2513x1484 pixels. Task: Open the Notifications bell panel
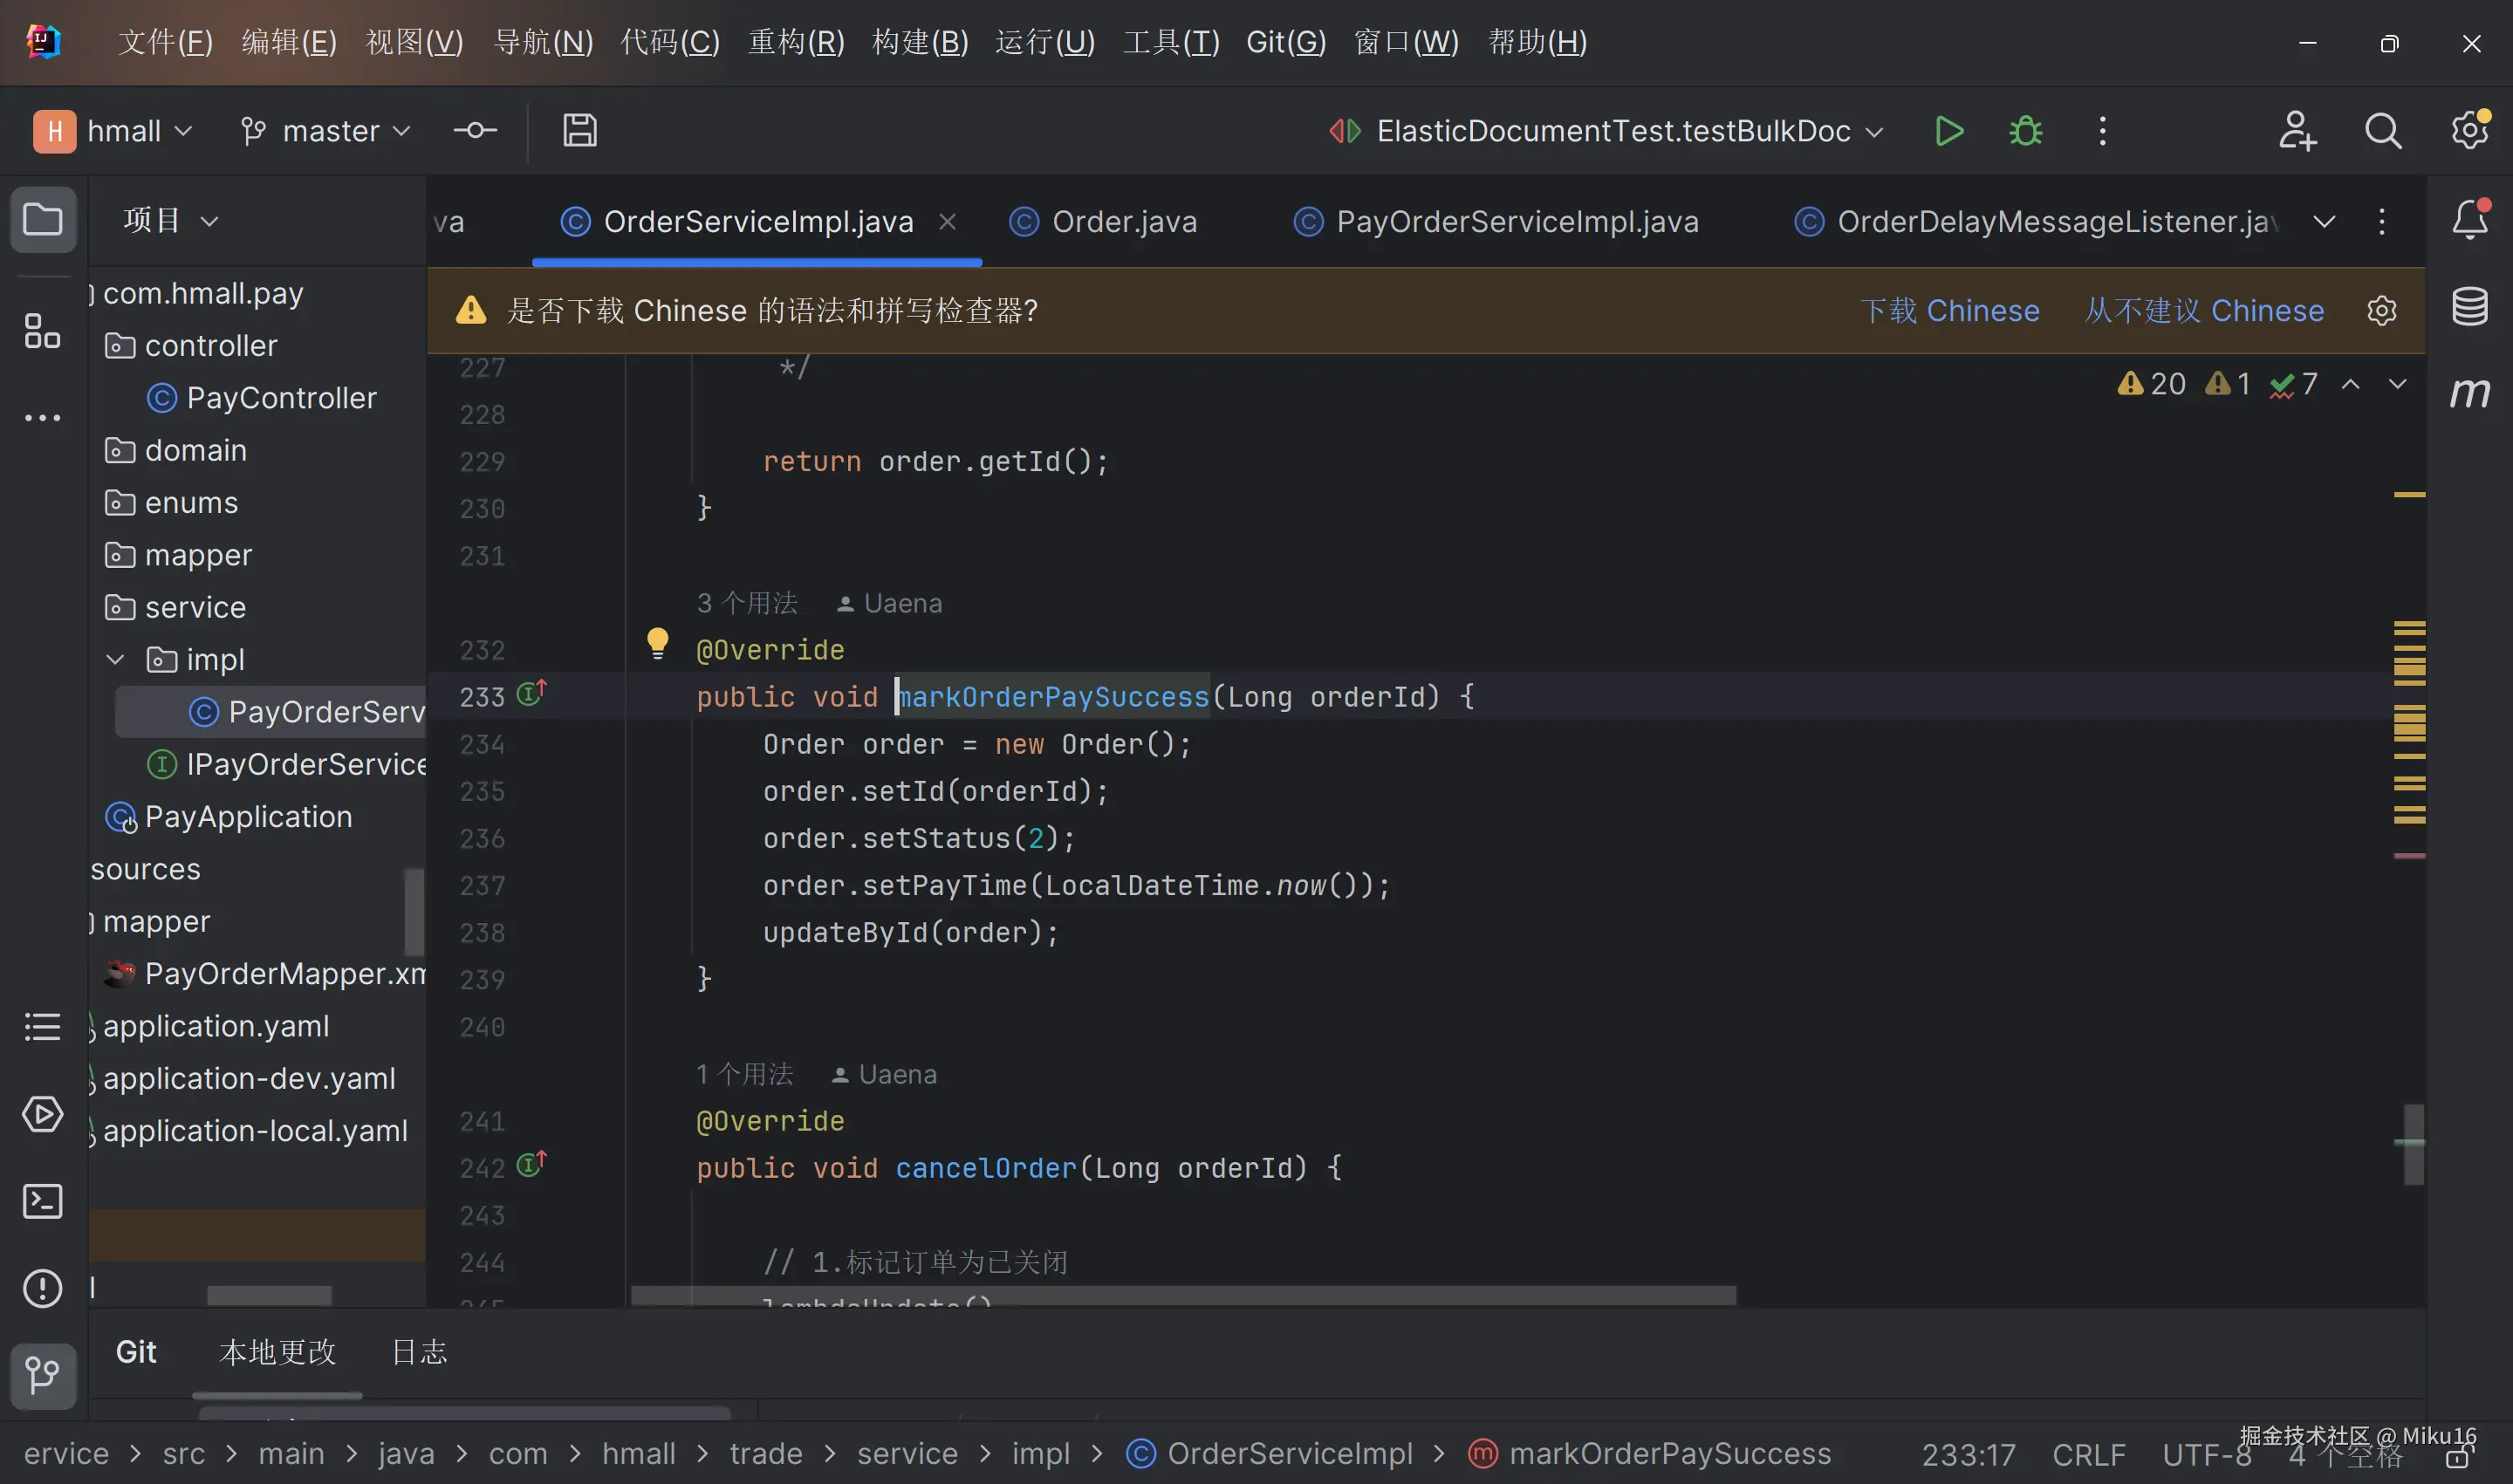tap(2469, 220)
